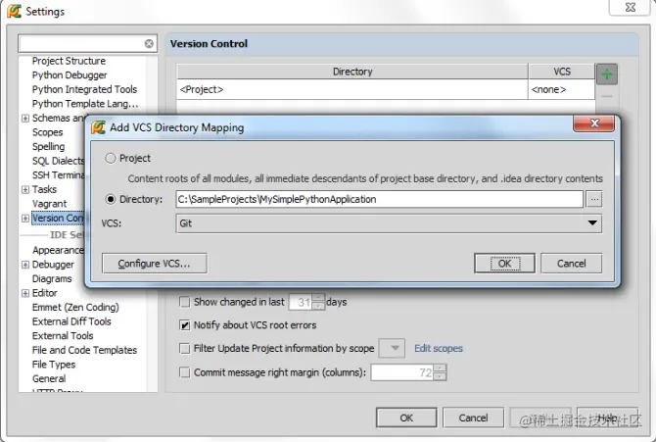Increase the commit margin columns stepper
The width and height of the screenshot is (656, 442).
coord(440,368)
